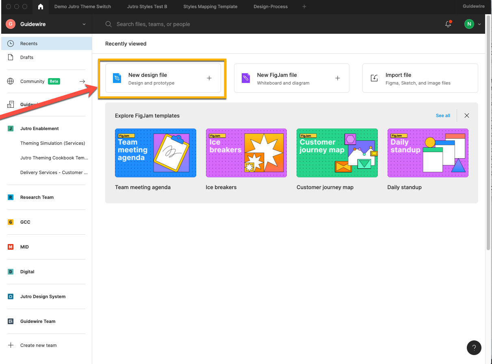Click the See all templates link
This screenshot has height=364, width=492.
click(x=443, y=116)
